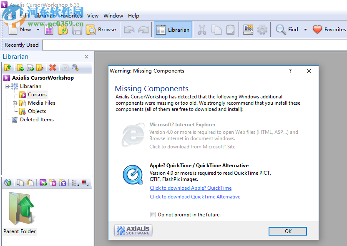Click the copy icon in lower Librarian toolbar
The height and width of the screenshot is (246, 347).
click(20, 183)
